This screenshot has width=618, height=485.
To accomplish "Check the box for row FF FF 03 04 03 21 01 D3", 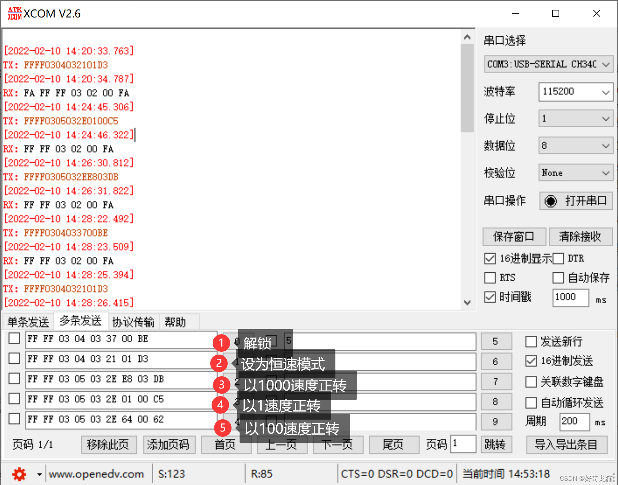I will coord(14,358).
